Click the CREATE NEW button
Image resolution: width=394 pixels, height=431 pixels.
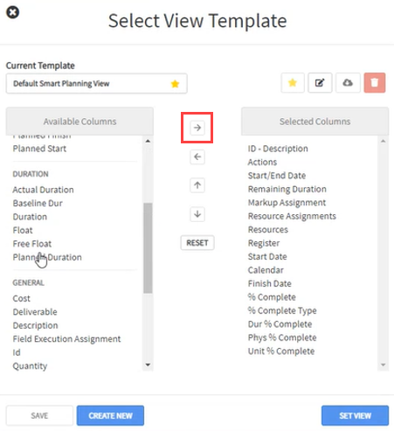[x=110, y=415]
